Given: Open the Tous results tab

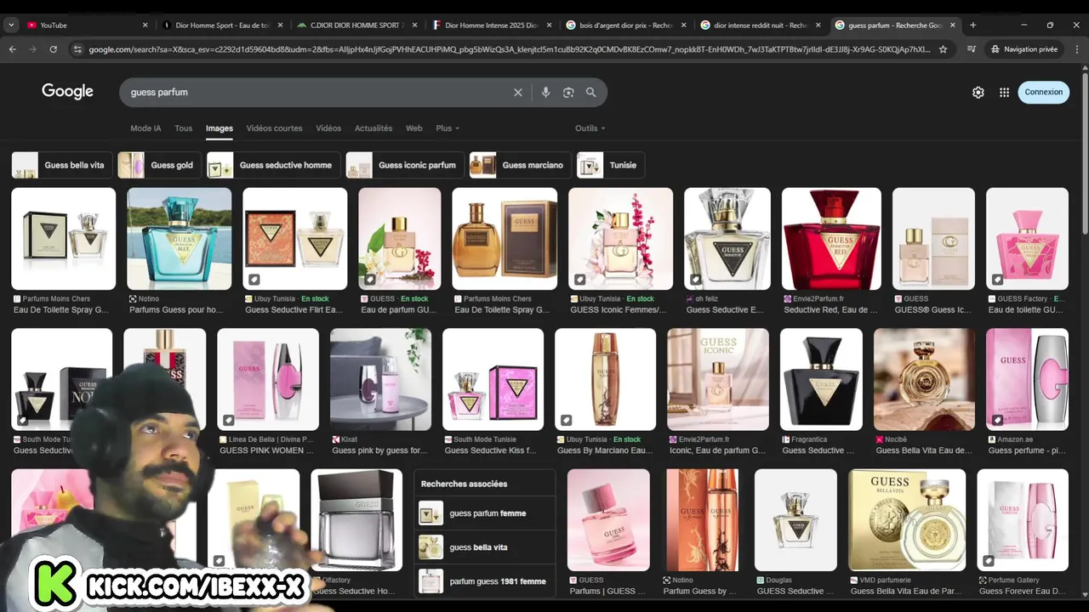Looking at the screenshot, I should (x=184, y=128).
